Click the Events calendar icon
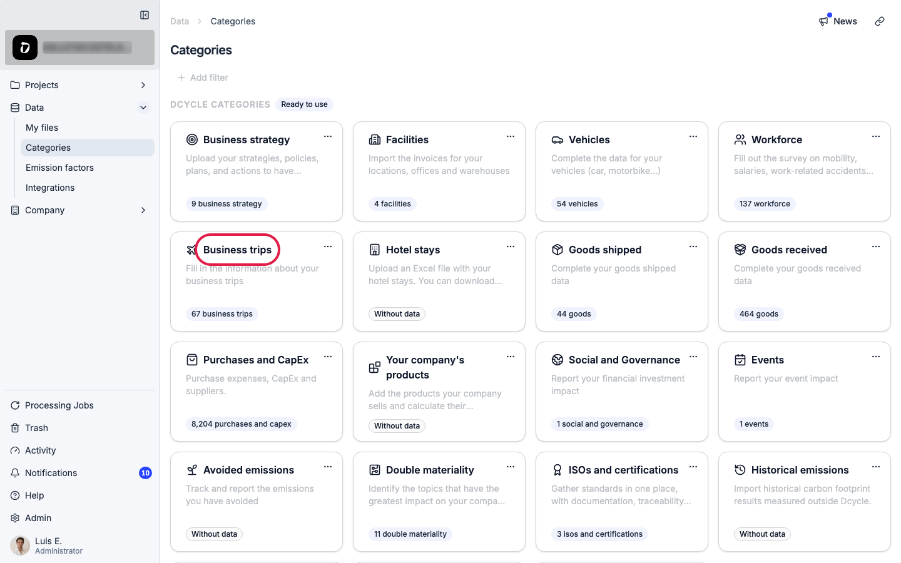Image resolution: width=901 pixels, height=563 pixels. coord(740,360)
